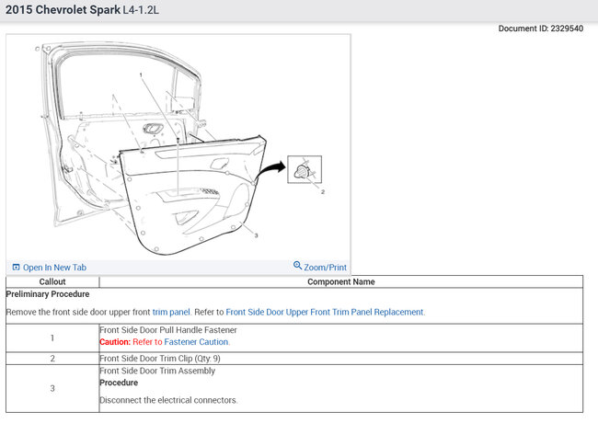The height and width of the screenshot is (423, 598).
Task: Open the diagram via Open In New Tab link
Action: (x=54, y=268)
